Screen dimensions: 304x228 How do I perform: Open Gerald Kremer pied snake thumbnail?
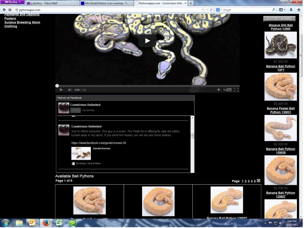[x=81, y=154]
